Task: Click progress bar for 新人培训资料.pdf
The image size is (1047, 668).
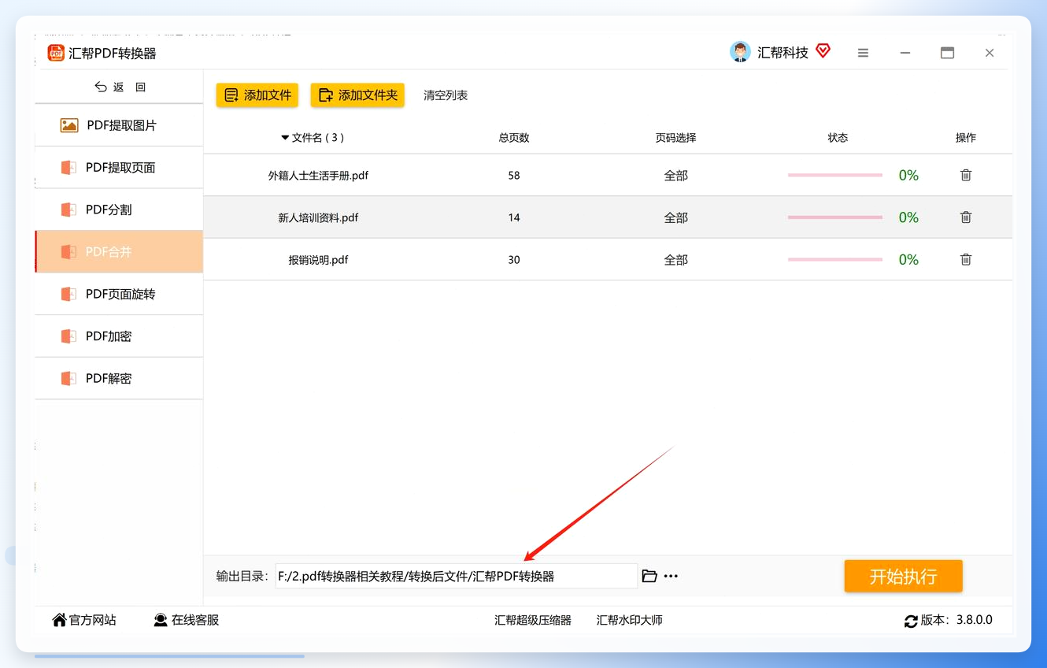Action: click(x=835, y=217)
